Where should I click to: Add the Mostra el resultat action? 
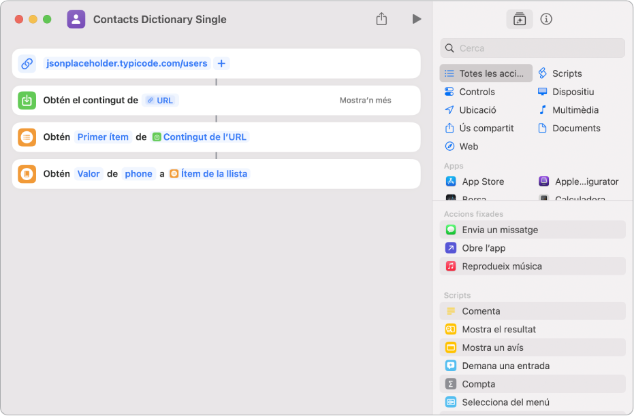click(x=533, y=329)
